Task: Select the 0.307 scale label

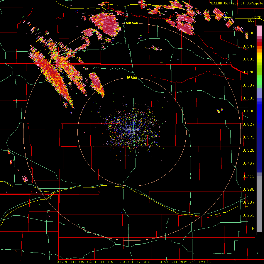Action: 248,202
